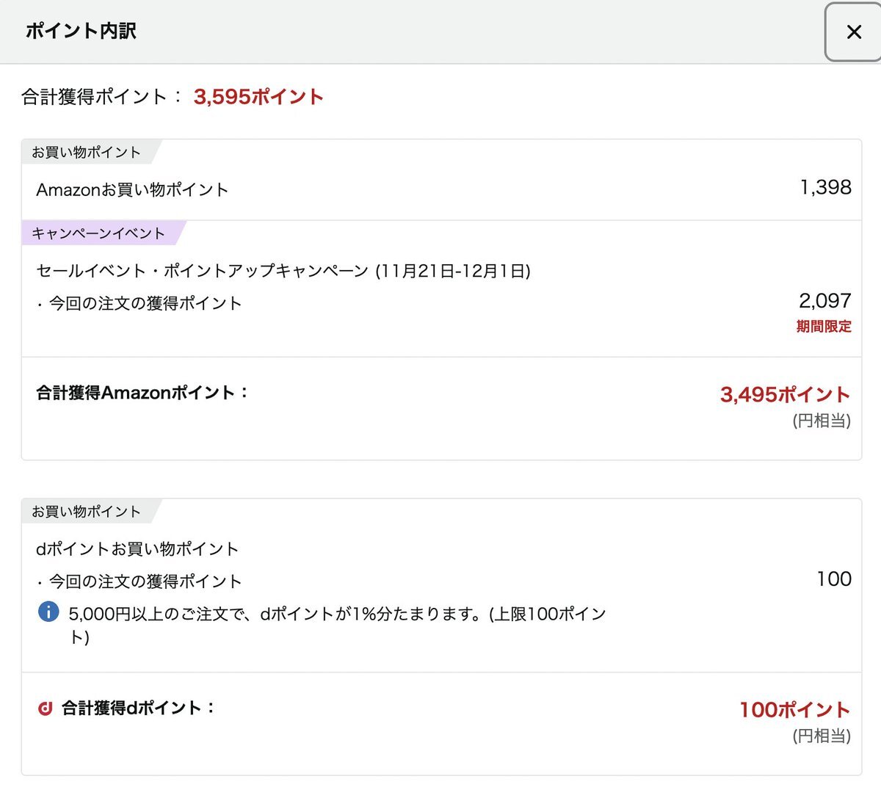Click the 合計獲得Amazonポイント label
Image resolution: width=881 pixels, height=787 pixels.
coord(142,393)
